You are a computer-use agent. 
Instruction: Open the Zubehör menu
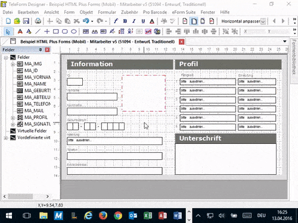[x=129, y=12]
